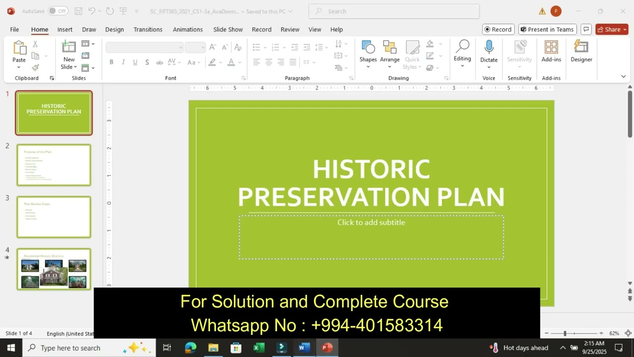The height and width of the screenshot is (357, 634).
Task: Click the Undo arrow icon
Action: pyautogui.click(x=92, y=11)
